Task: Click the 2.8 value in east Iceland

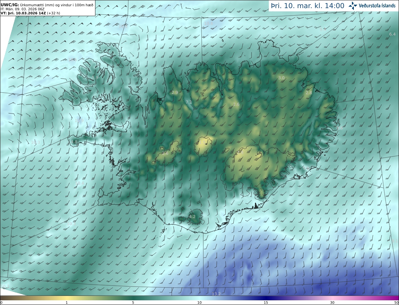Action: pyautogui.click(x=309, y=93)
